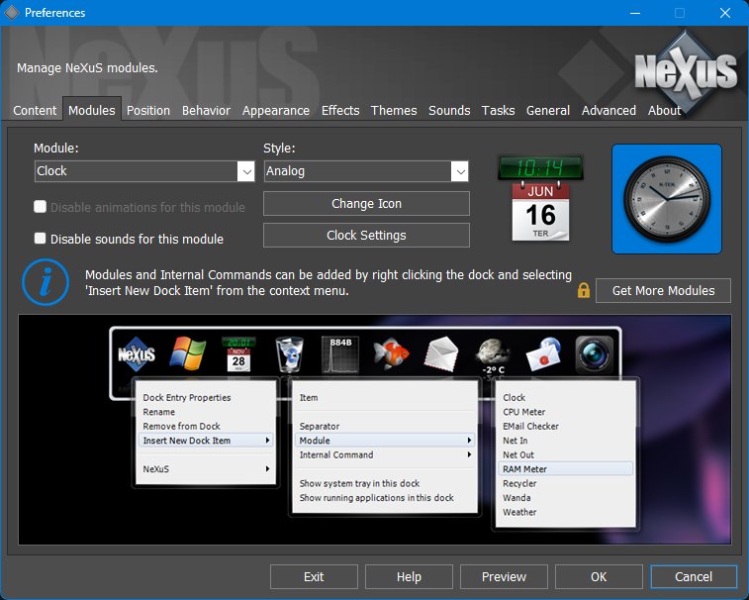
Task: Choose Remove from Dock menu entry
Action: [205, 426]
